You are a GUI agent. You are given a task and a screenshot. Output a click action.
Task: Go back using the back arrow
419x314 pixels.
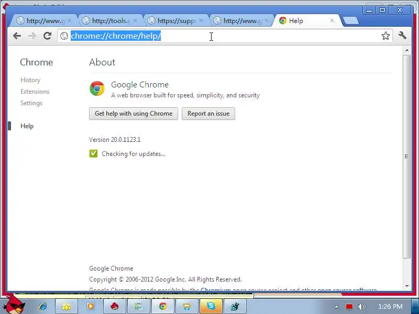pyautogui.click(x=17, y=36)
